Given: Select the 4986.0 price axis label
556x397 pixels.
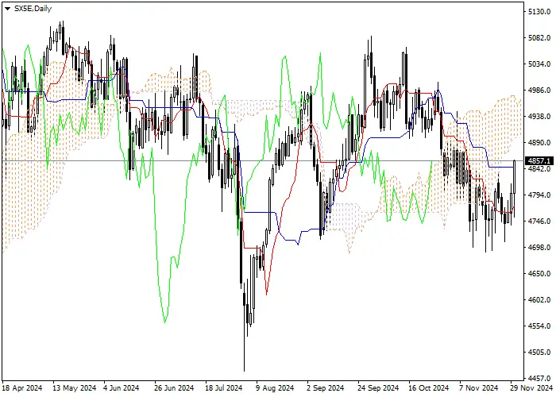Looking at the screenshot, I should click(x=539, y=91).
